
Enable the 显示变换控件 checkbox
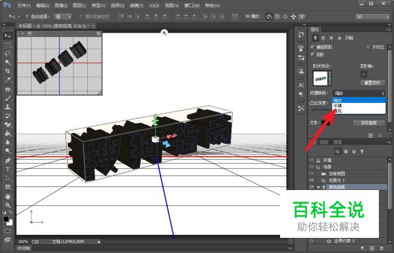[x=81, y=16]
